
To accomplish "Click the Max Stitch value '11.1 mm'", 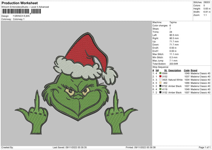I will (174, 54).
